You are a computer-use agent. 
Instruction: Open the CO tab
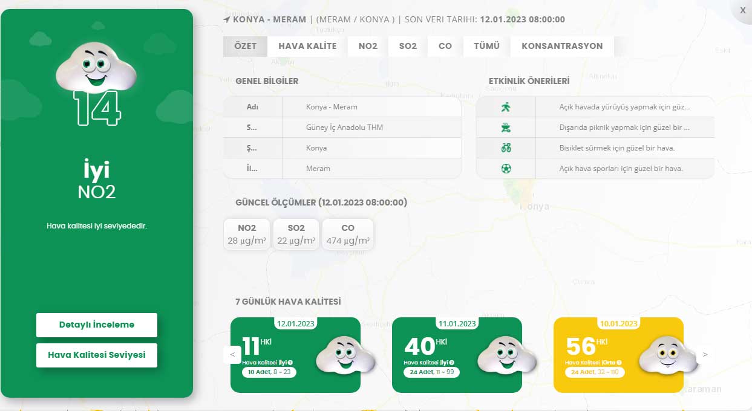445,46
